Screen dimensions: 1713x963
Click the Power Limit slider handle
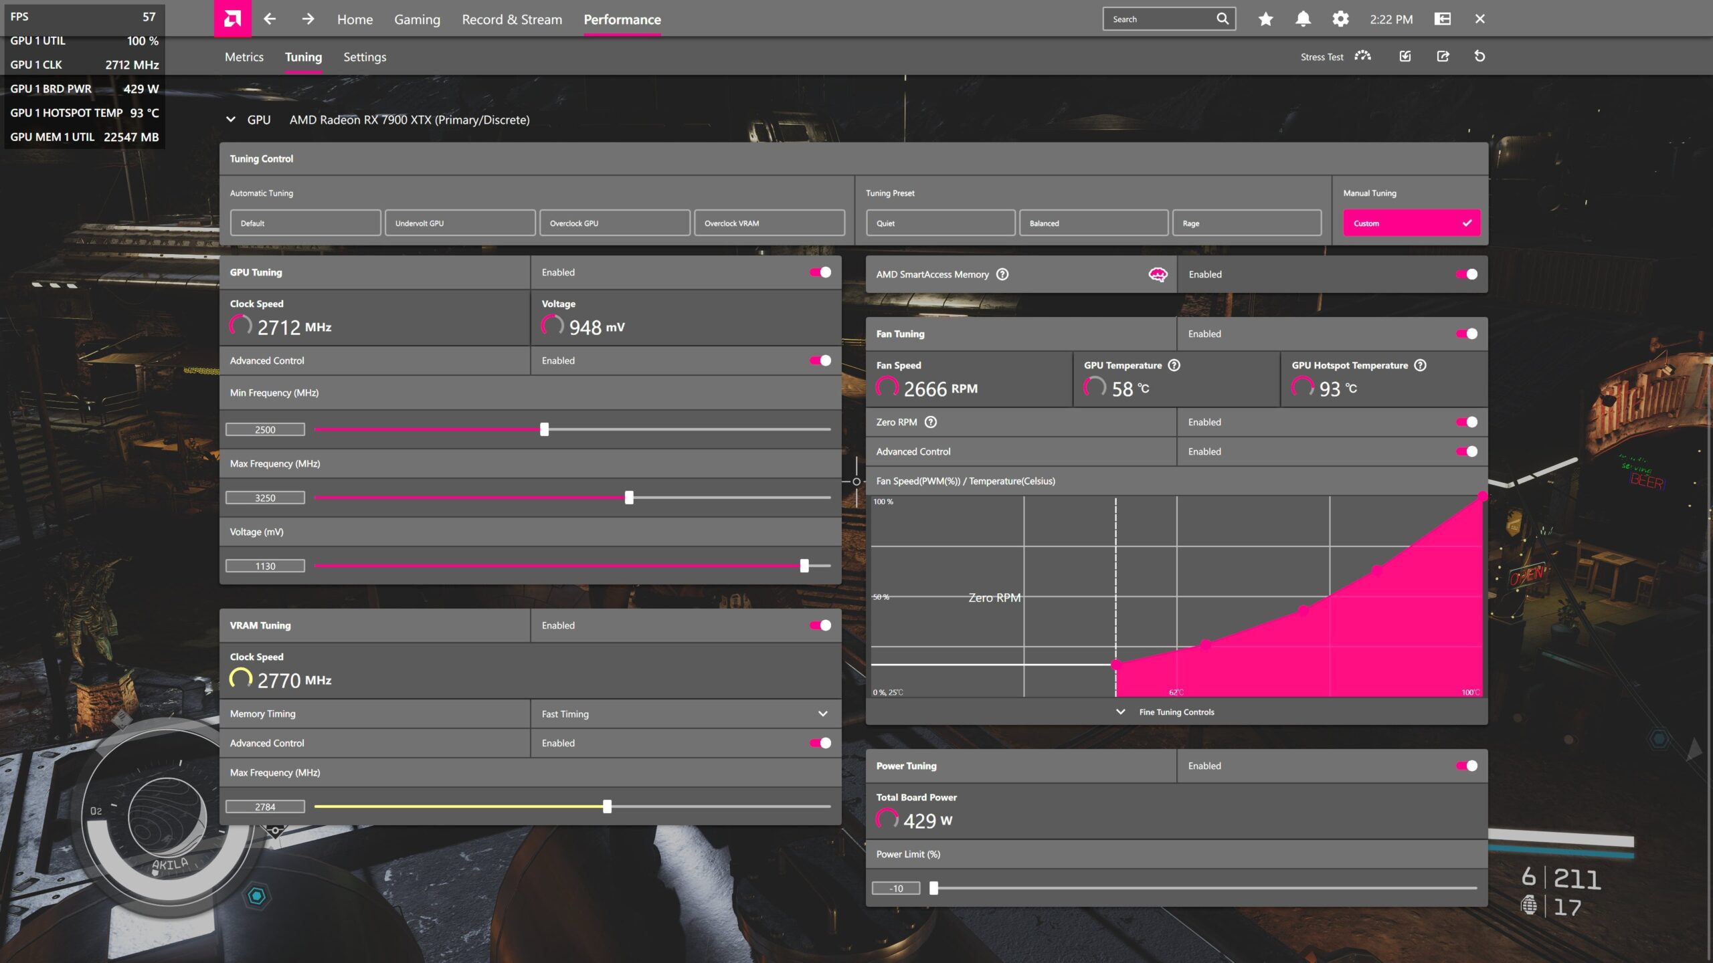click(933, 888)
